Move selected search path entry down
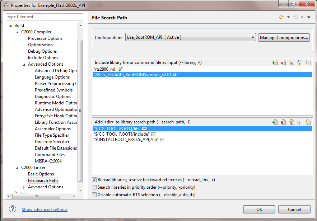317x221 pixels. pos(307,122)
